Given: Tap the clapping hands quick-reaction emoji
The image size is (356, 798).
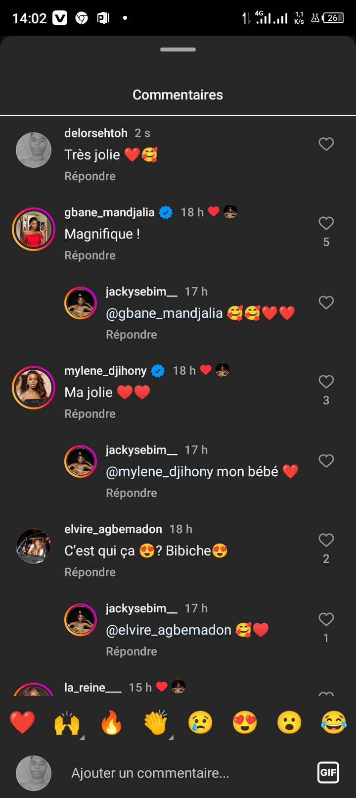Looking at the screenshot, I should click(x=156, y=723).
